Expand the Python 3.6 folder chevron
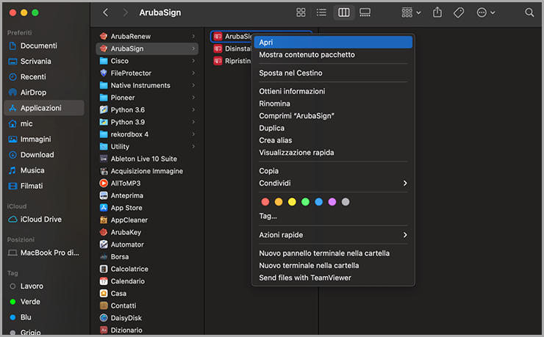The image size is (544, 337). [x=193, y=110]
